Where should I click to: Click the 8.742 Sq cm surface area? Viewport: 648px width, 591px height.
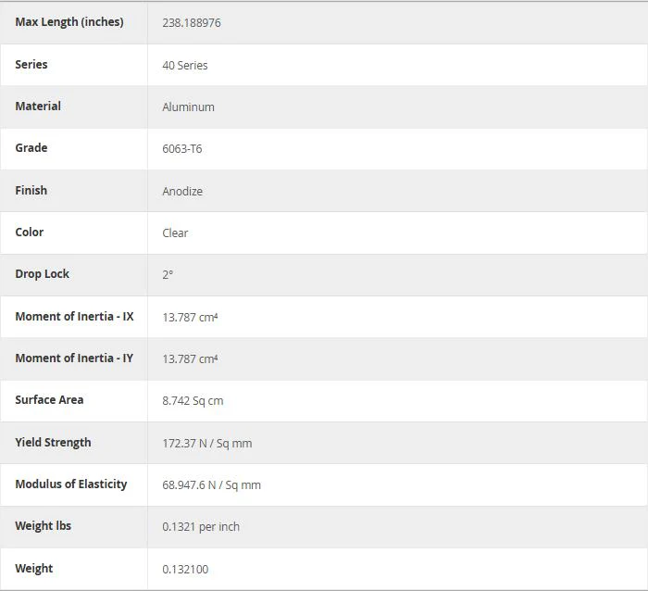(x=193, y=401)
